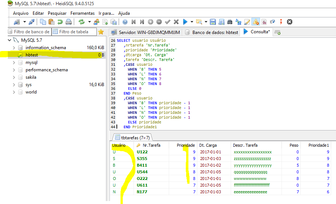Collapse the MySQL 5.7 server tree
336x204 pixels.
(9, 40)
